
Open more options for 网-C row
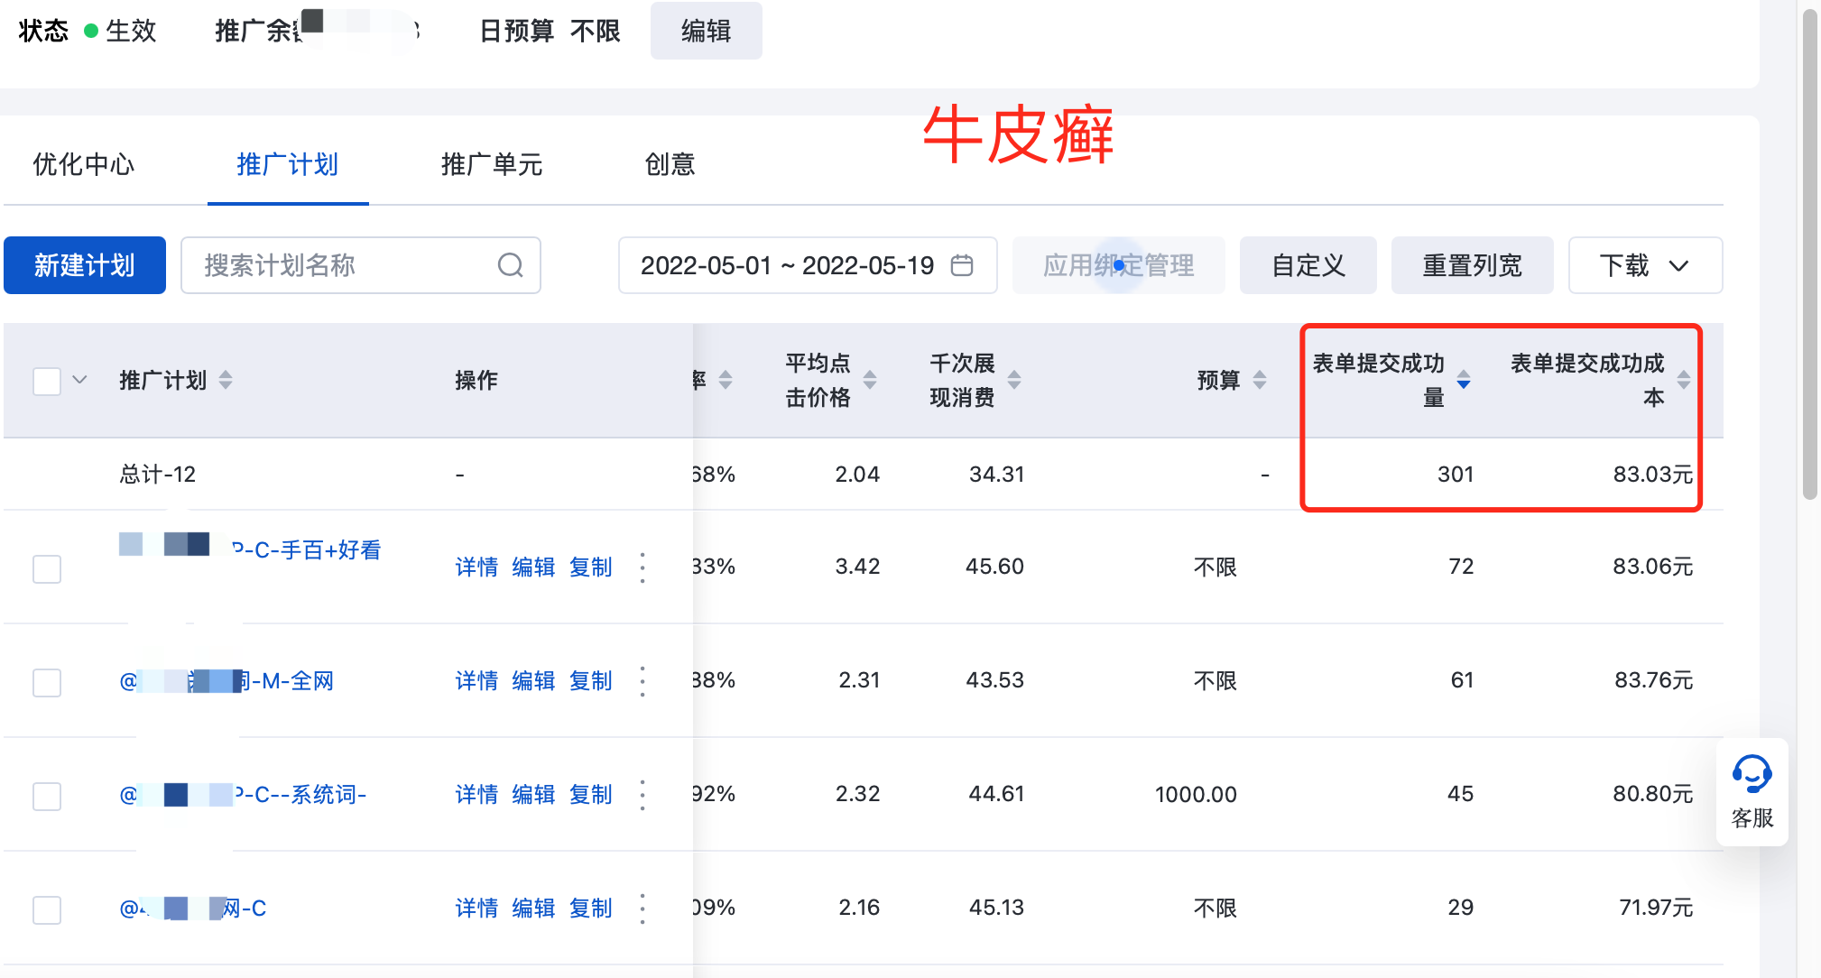coord(642,909)
